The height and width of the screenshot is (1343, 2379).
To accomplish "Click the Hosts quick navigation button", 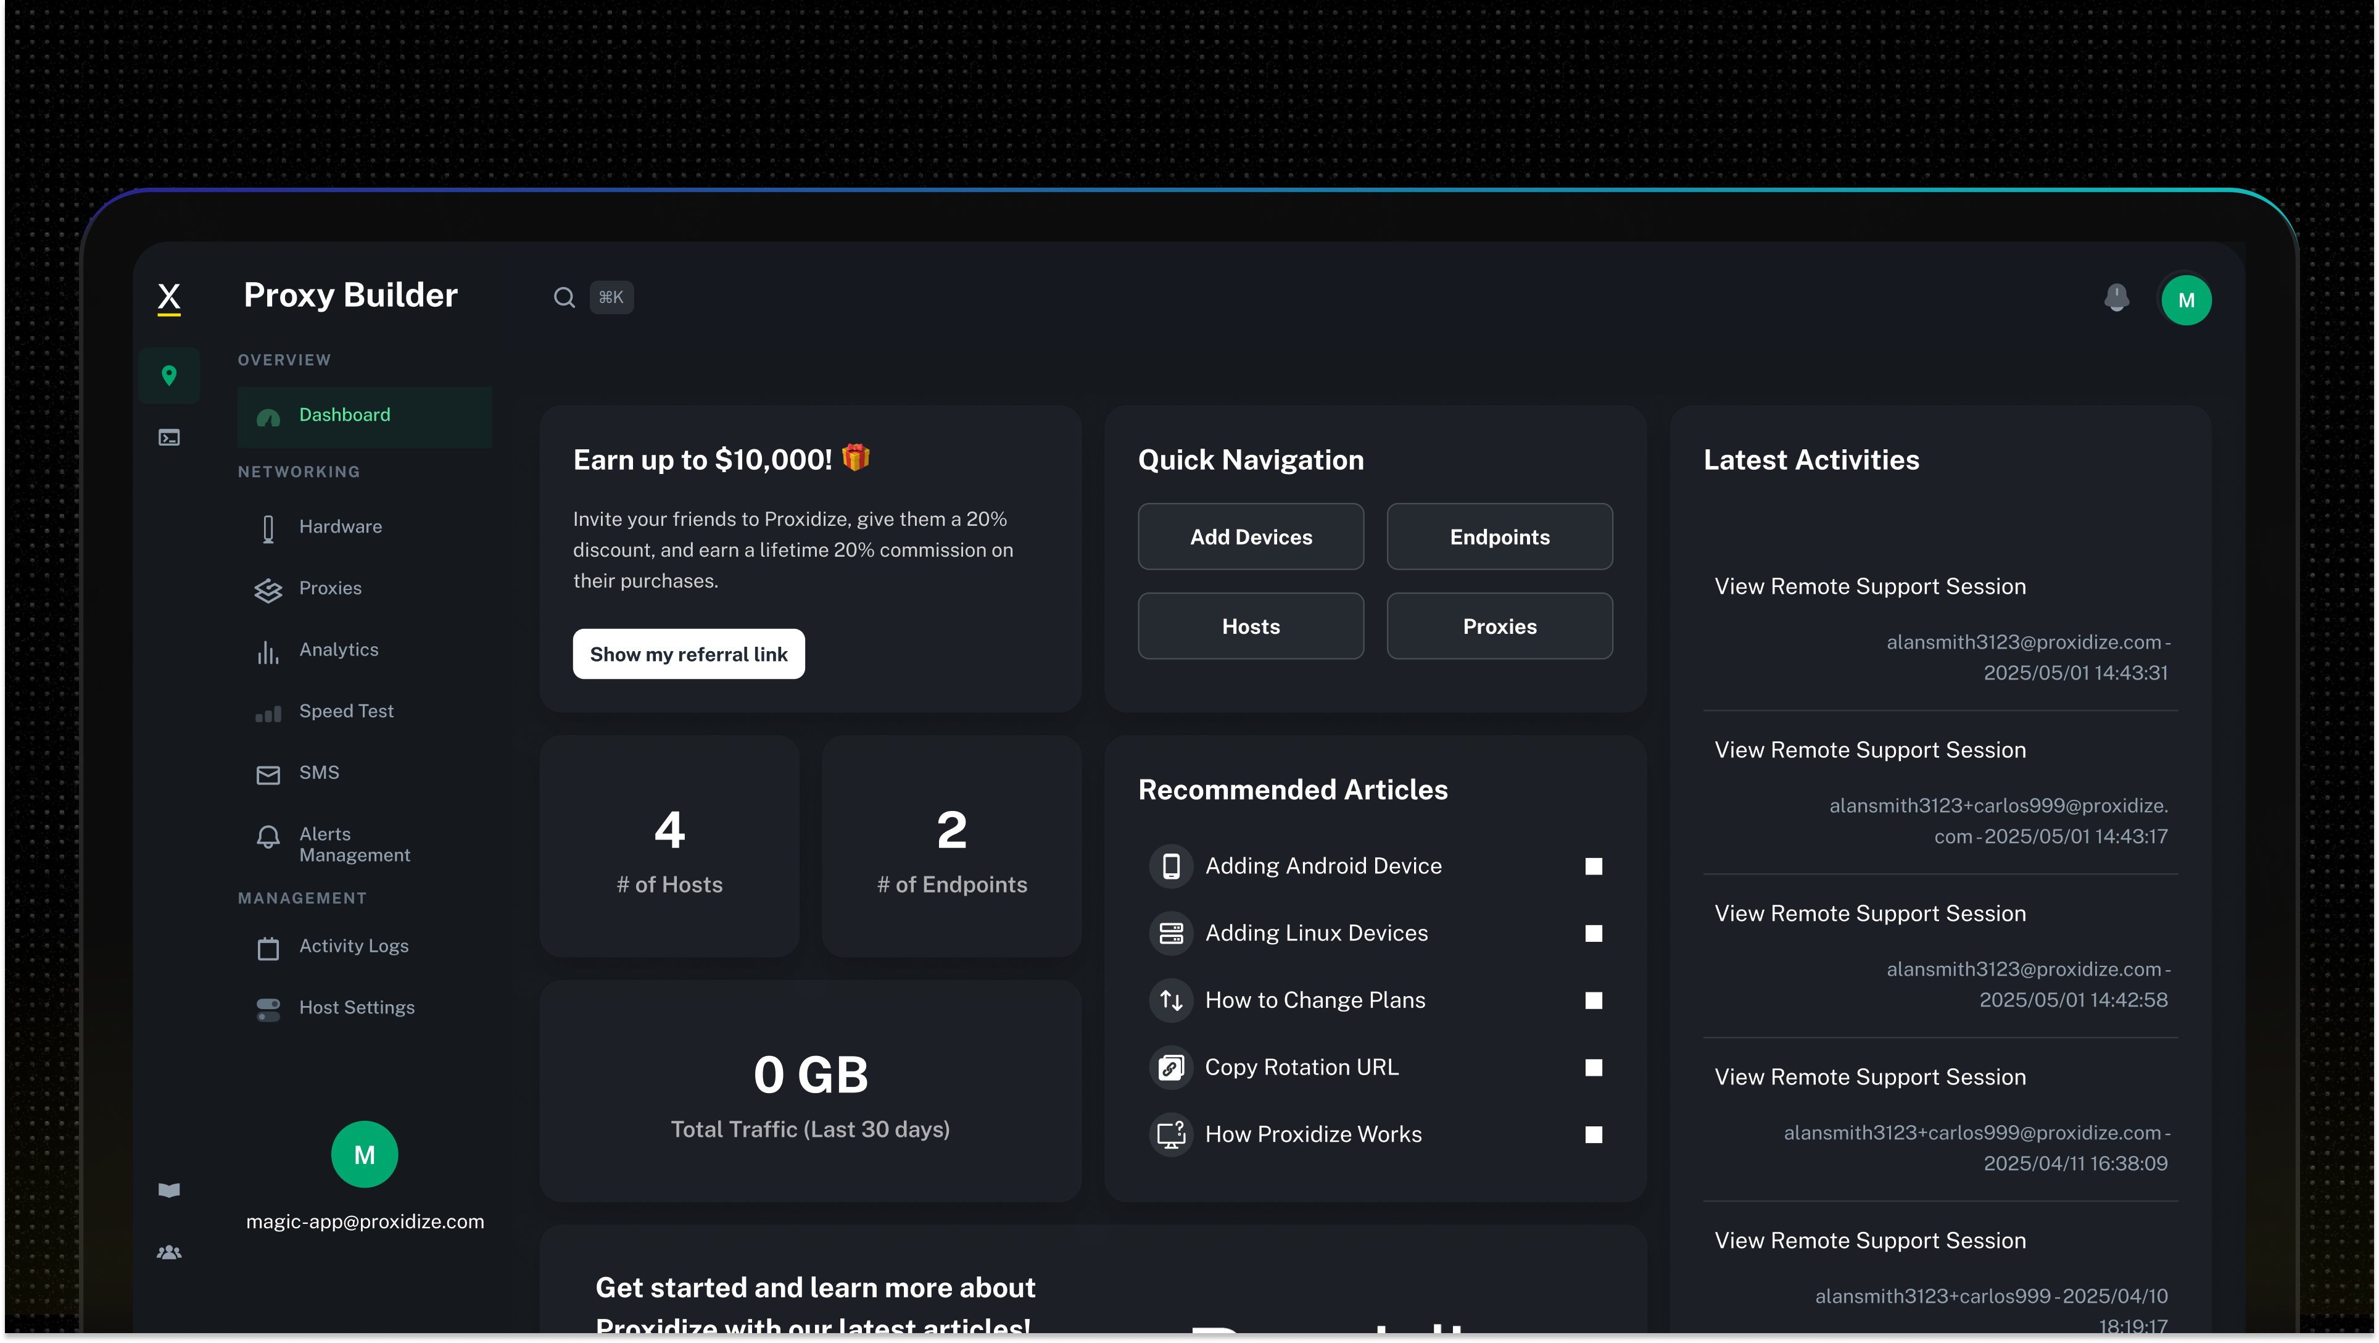I will [x=1251, y=626].
